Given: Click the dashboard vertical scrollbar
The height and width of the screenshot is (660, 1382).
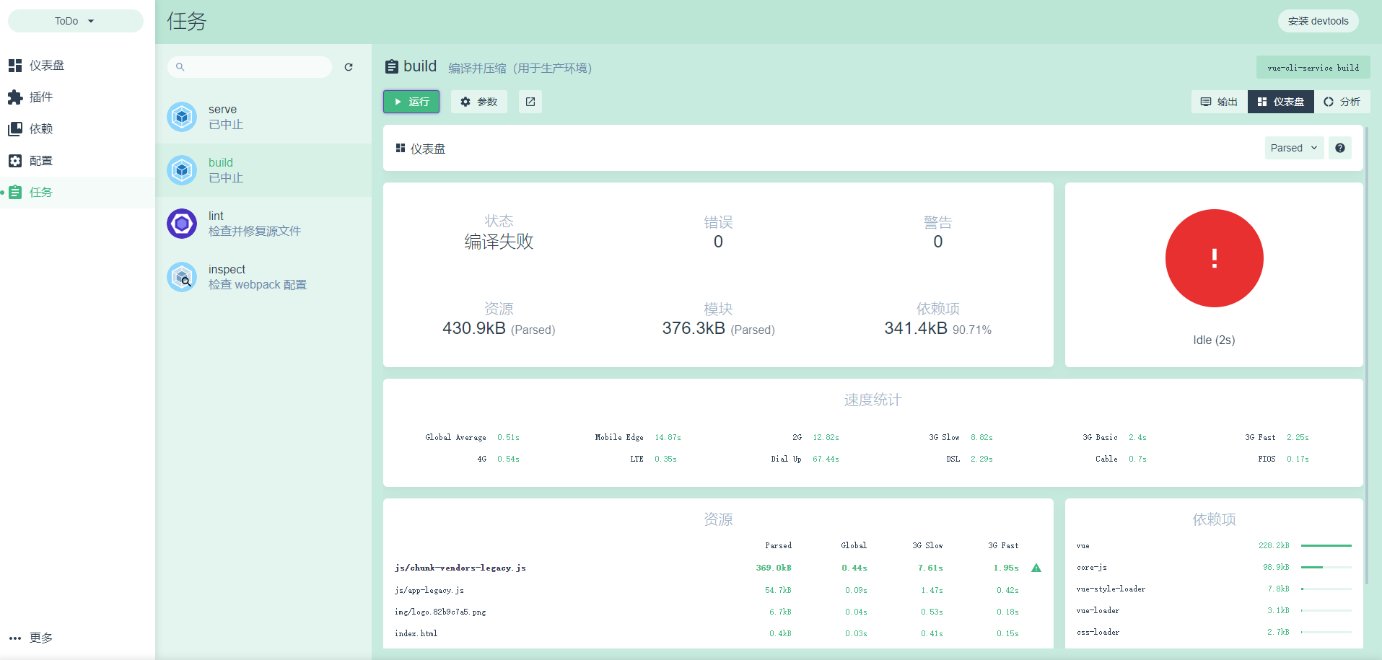Looking at the screenshot, I should click(x=1367, y=356).
